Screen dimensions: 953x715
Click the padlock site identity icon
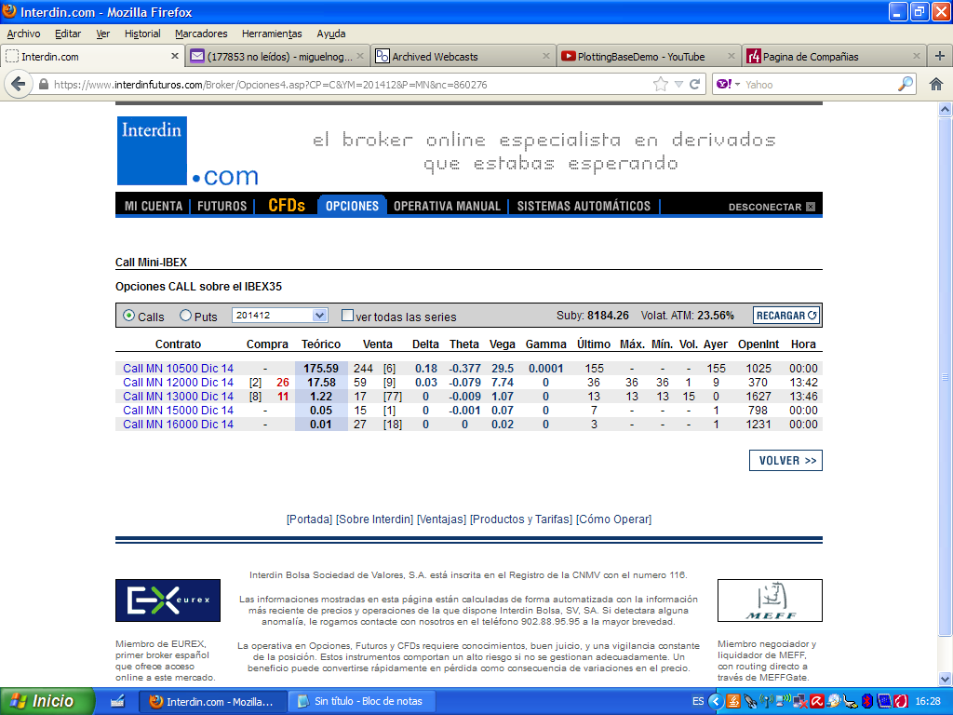click(43, 85)
